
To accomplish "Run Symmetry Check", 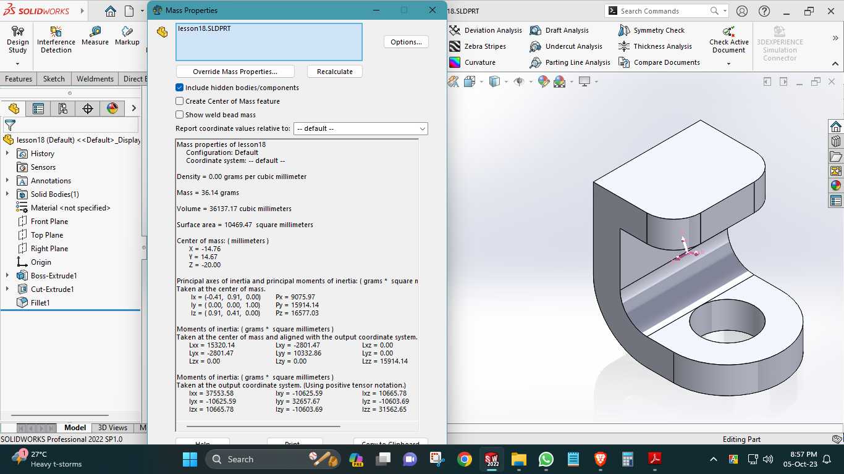I will click(x=651, y=30).
